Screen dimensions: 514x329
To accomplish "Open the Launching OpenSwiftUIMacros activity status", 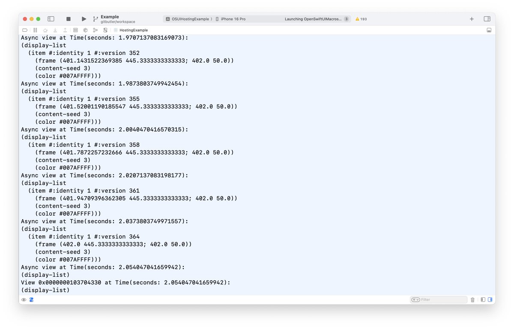I will (313, 19).
